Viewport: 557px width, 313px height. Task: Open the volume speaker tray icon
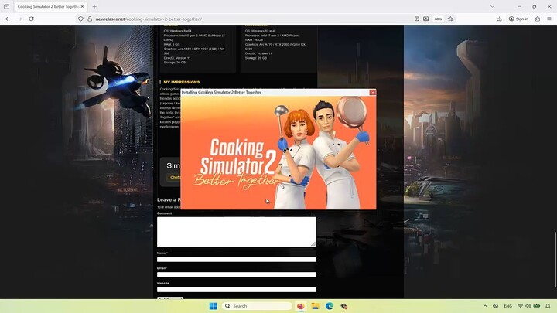coord(528,306)
